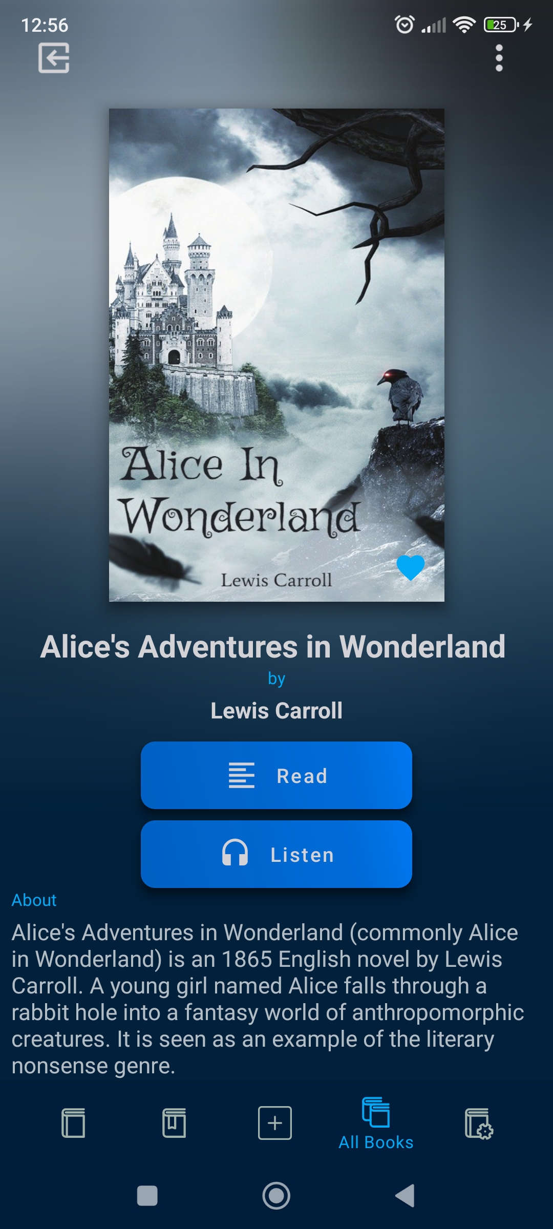Start reading with the Read button
The image size is (553, 1229).
point(276,775)
